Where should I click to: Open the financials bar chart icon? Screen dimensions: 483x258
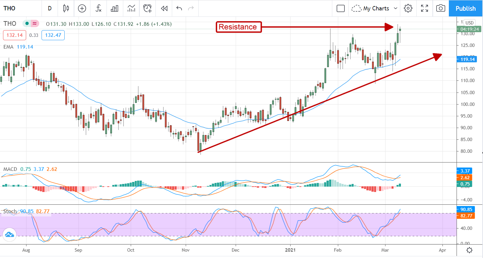pos(115,8)
